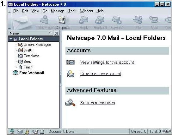172x135 pixels.
Task: Open the Help menu
Action: tap(100, 11)
